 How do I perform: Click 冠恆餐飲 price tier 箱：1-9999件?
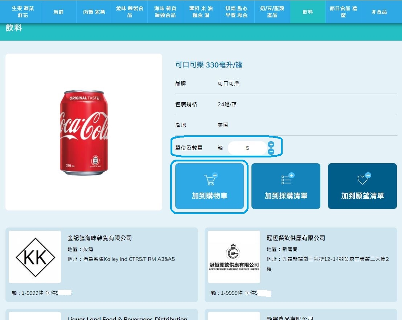pos(227,293)
